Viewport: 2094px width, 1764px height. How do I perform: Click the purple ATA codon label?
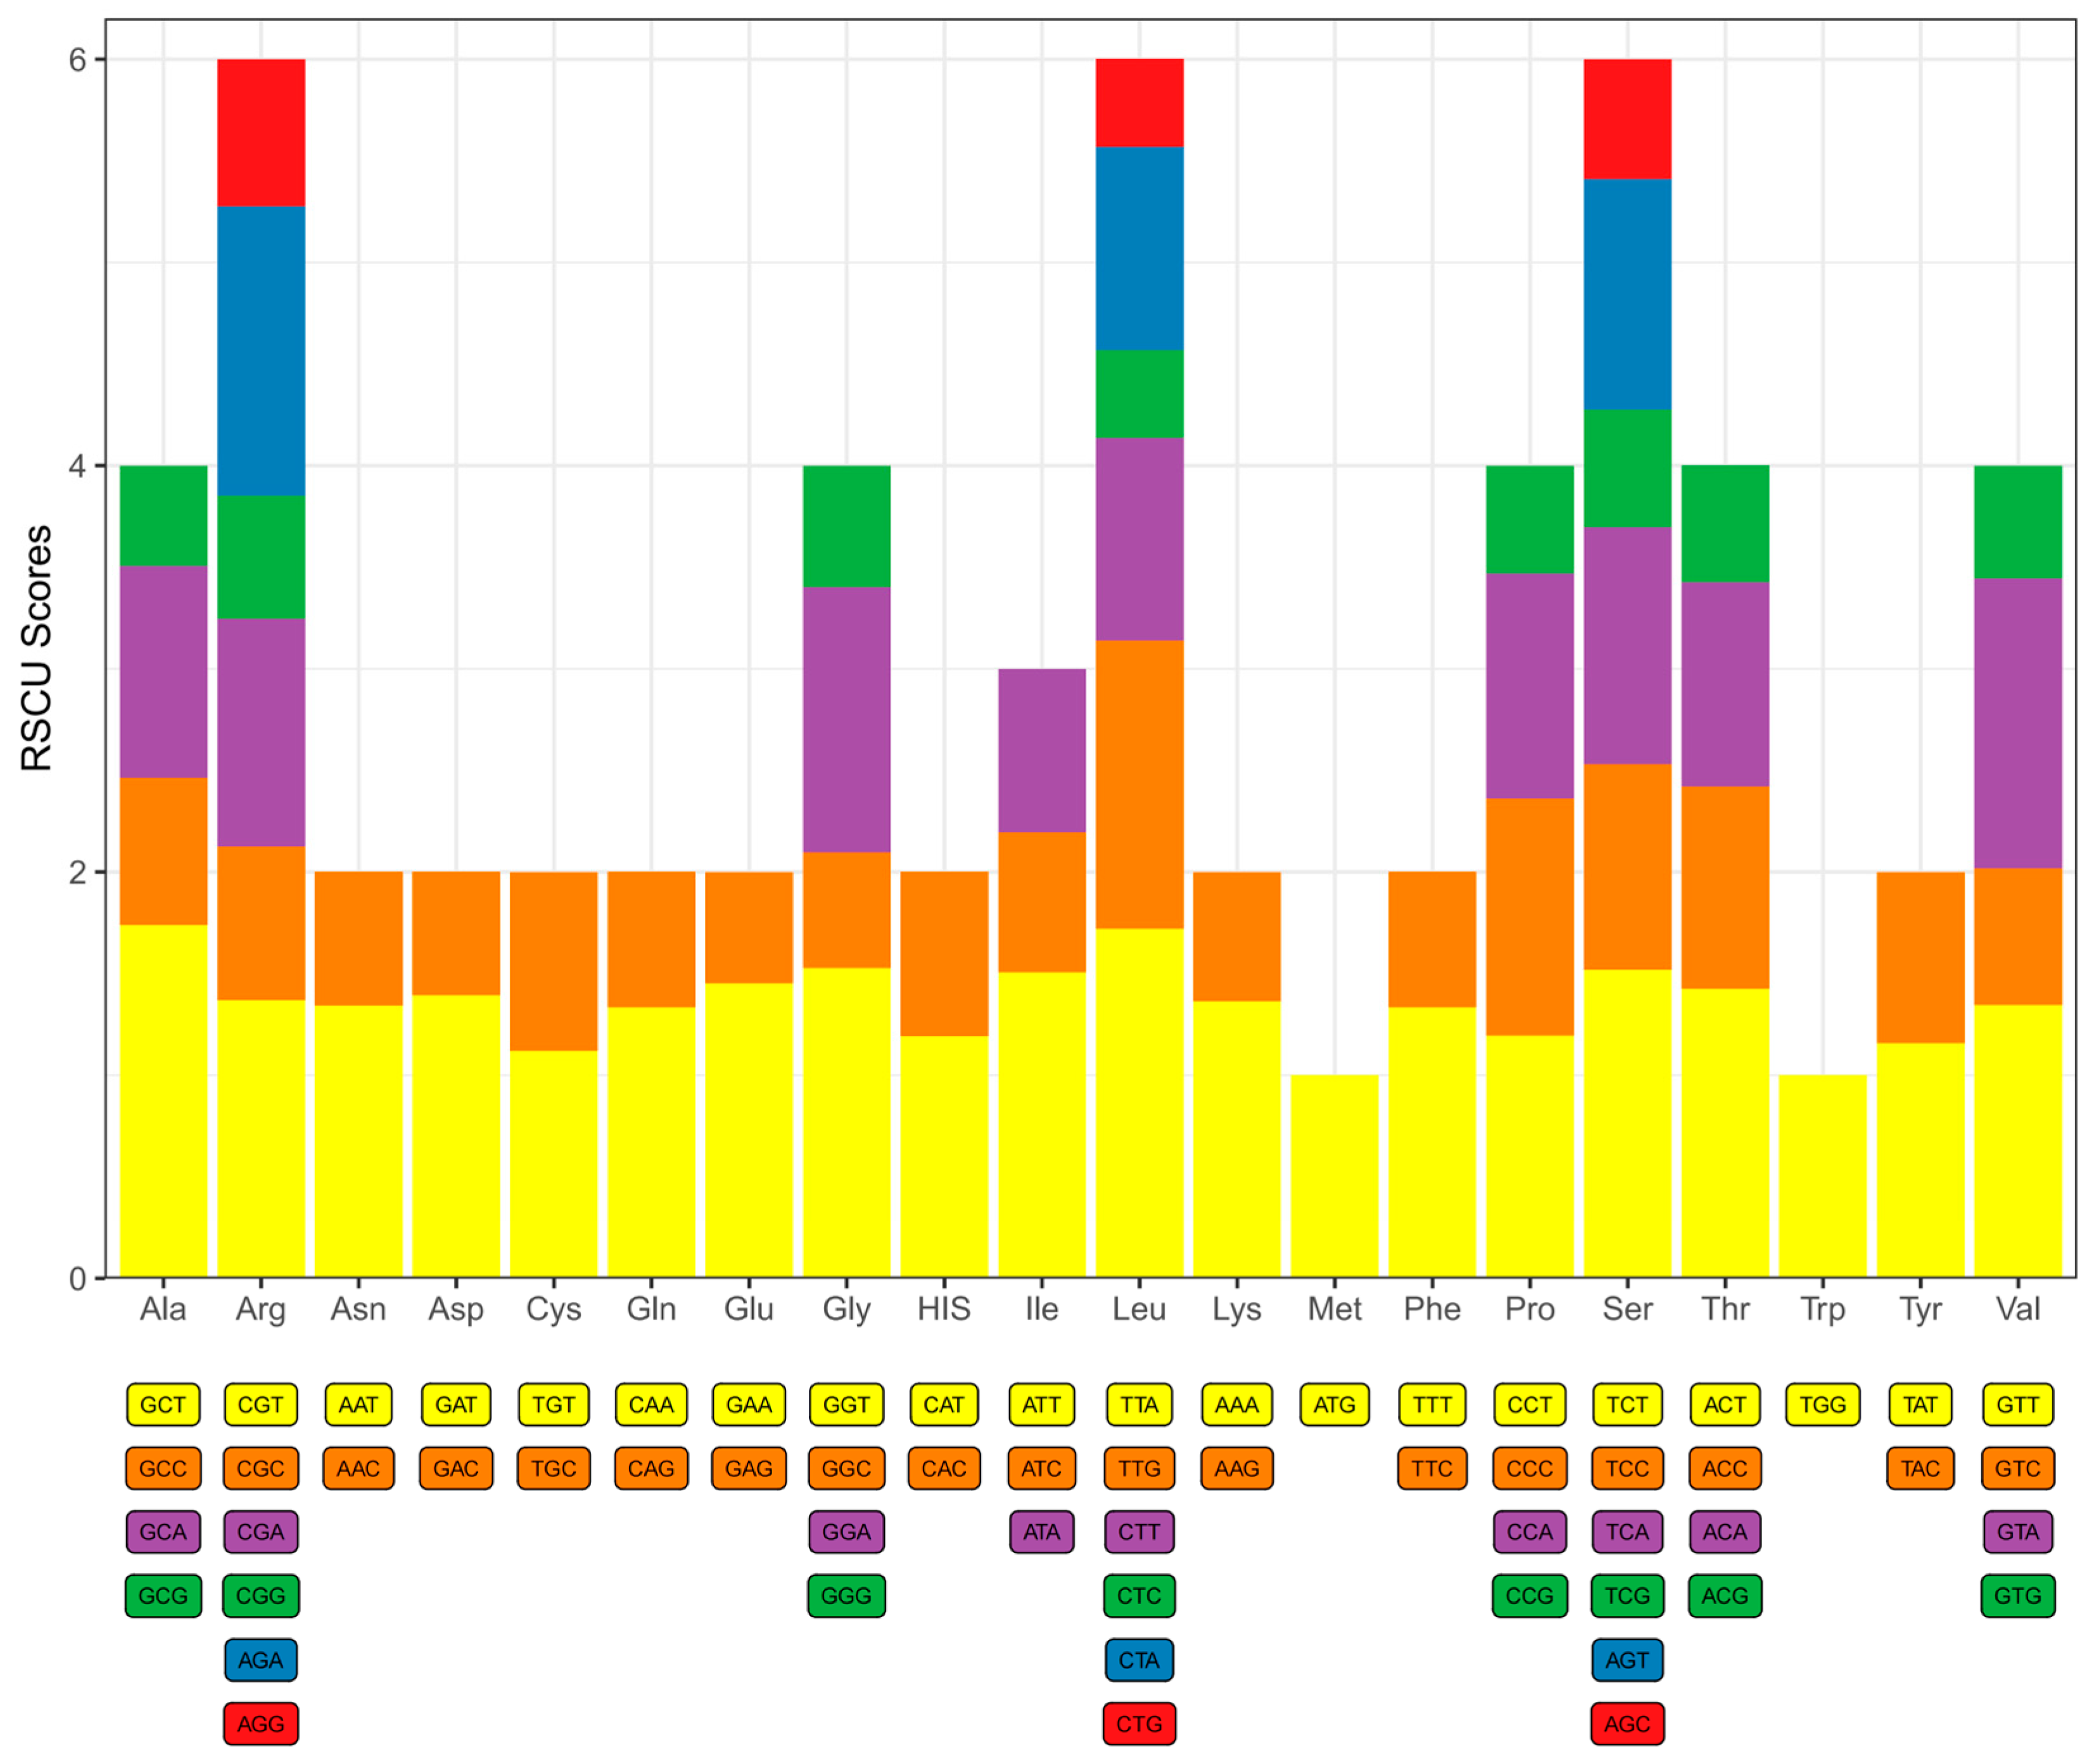[x=1041, y=1531]
